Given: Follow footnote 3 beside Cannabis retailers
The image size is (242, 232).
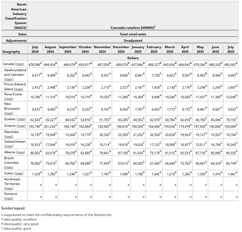Looking at the screenshot, I should click(x=155, y=27).
